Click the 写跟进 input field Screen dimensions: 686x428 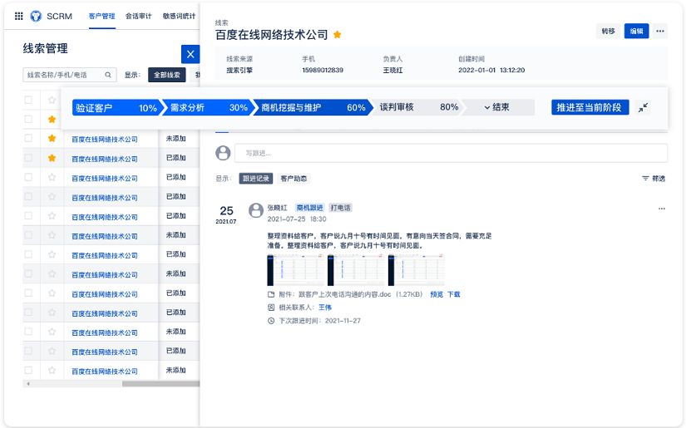pyautogui.click(x=451, y=153)
